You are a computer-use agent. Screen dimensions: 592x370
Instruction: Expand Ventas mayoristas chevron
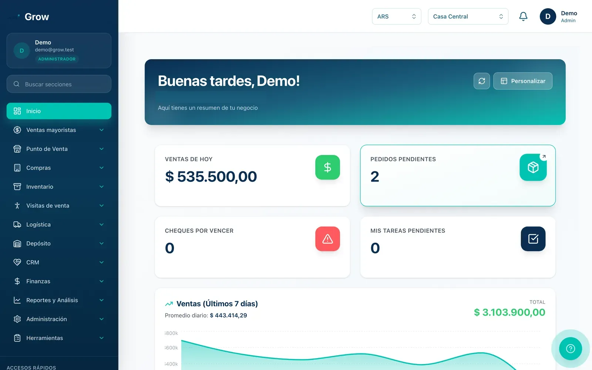point(101,130)
